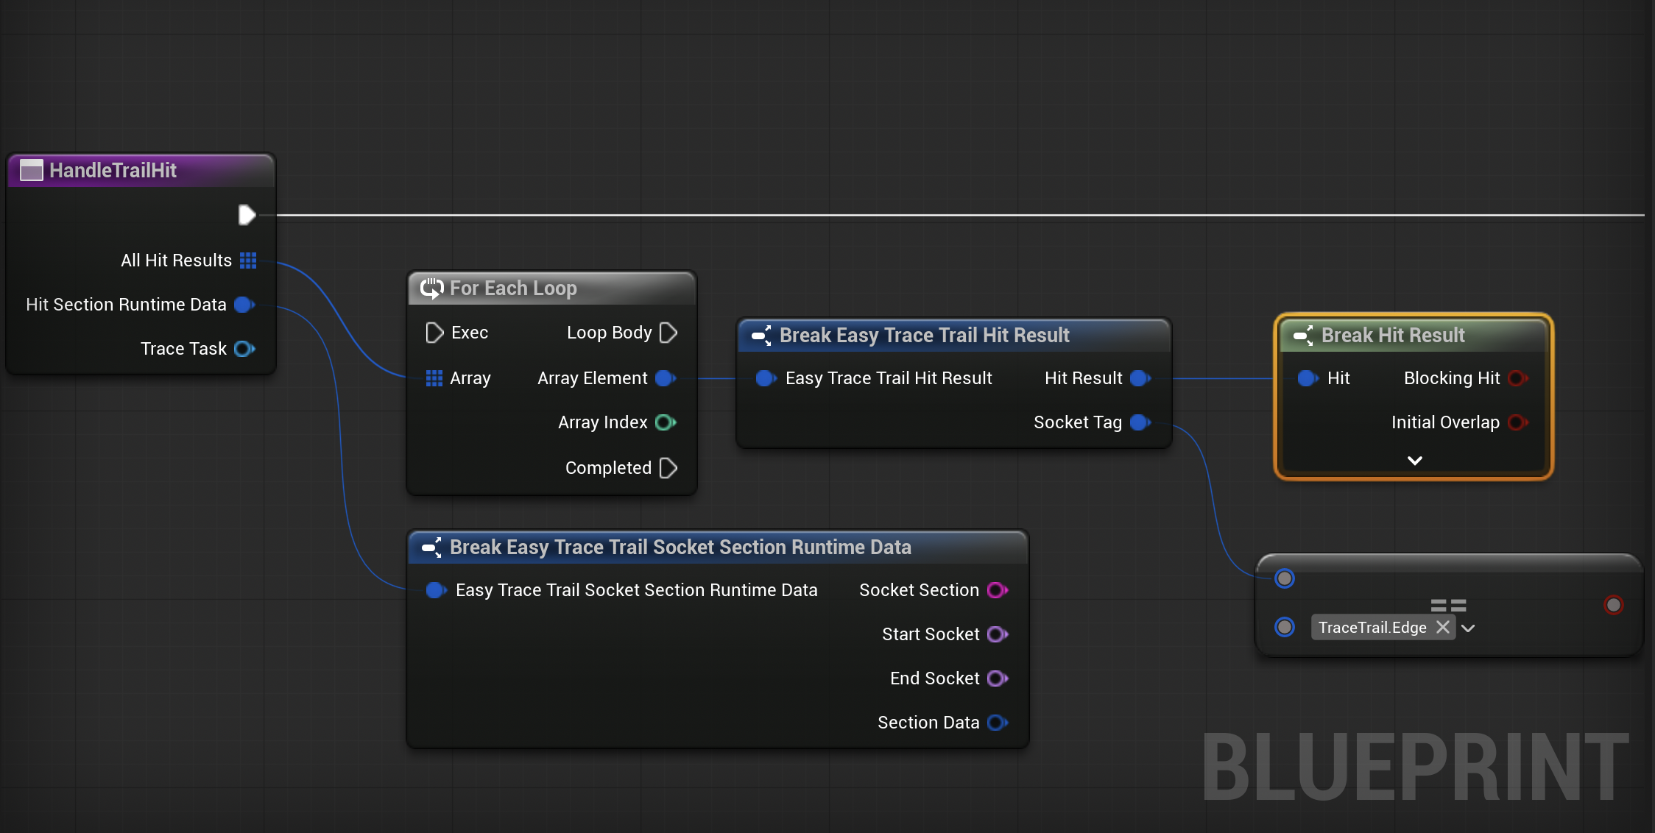1655x833 pixels.
Task: Click the Socket Tag blue output pin
Action: point(1140,422)
